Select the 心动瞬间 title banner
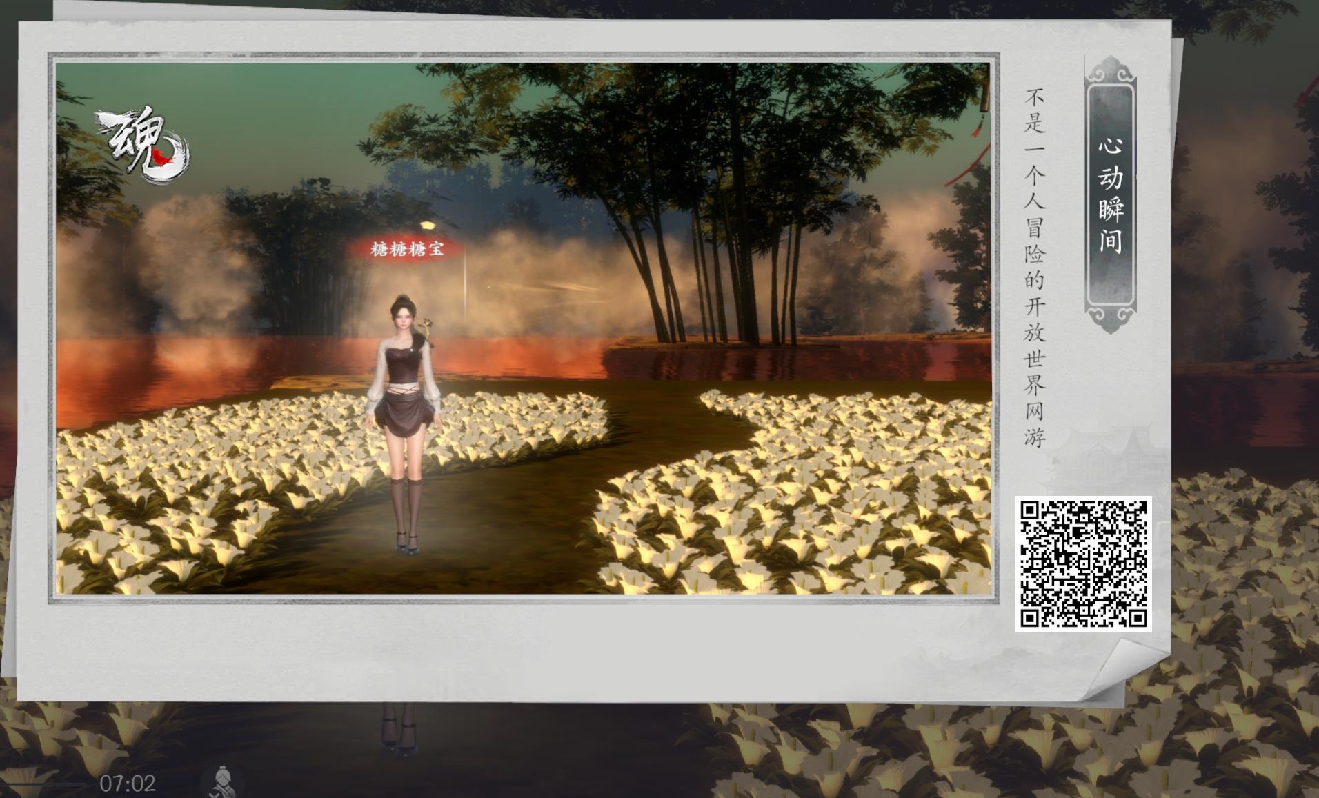1319x798 pixels. [x=1109, y=194]
